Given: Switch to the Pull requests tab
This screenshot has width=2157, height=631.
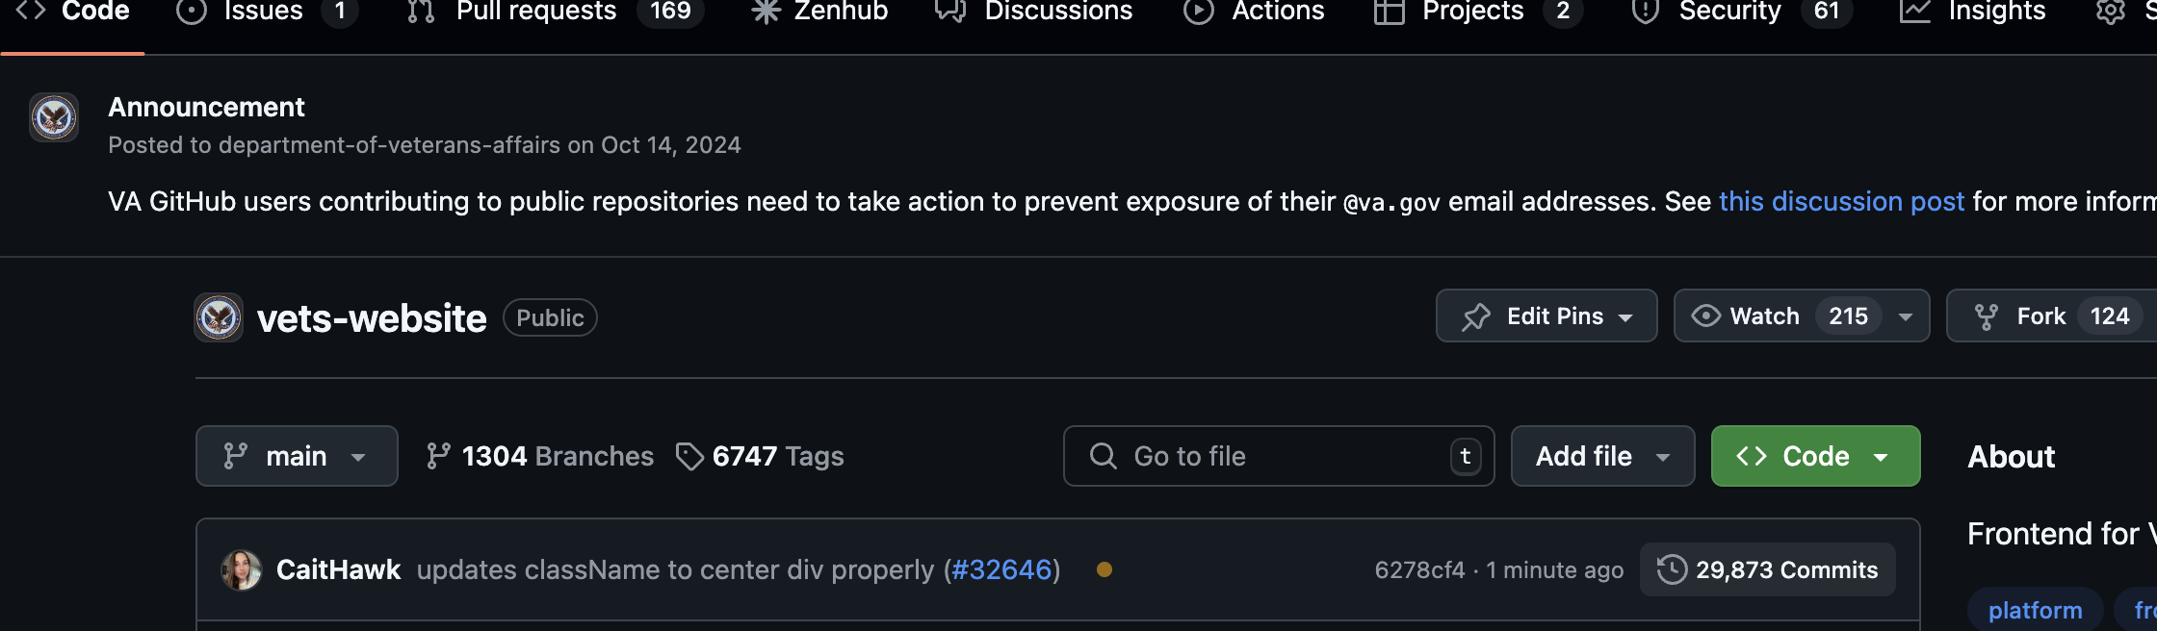Looking at the screenshot, I should [536, 13].
